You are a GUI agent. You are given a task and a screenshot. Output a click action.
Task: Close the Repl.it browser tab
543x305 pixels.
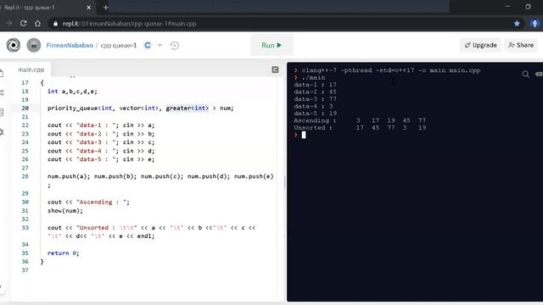point(88,8)
